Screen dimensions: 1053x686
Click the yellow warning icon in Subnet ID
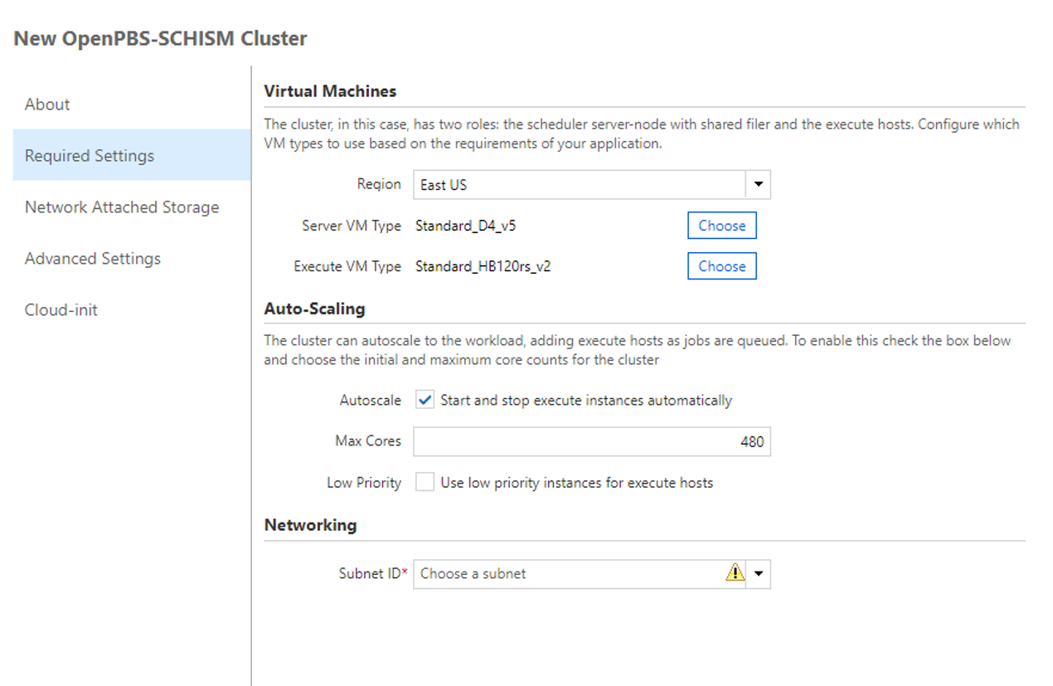[735, 572]
